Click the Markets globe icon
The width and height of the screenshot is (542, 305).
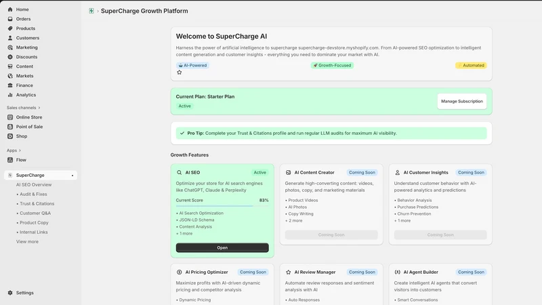10,76
